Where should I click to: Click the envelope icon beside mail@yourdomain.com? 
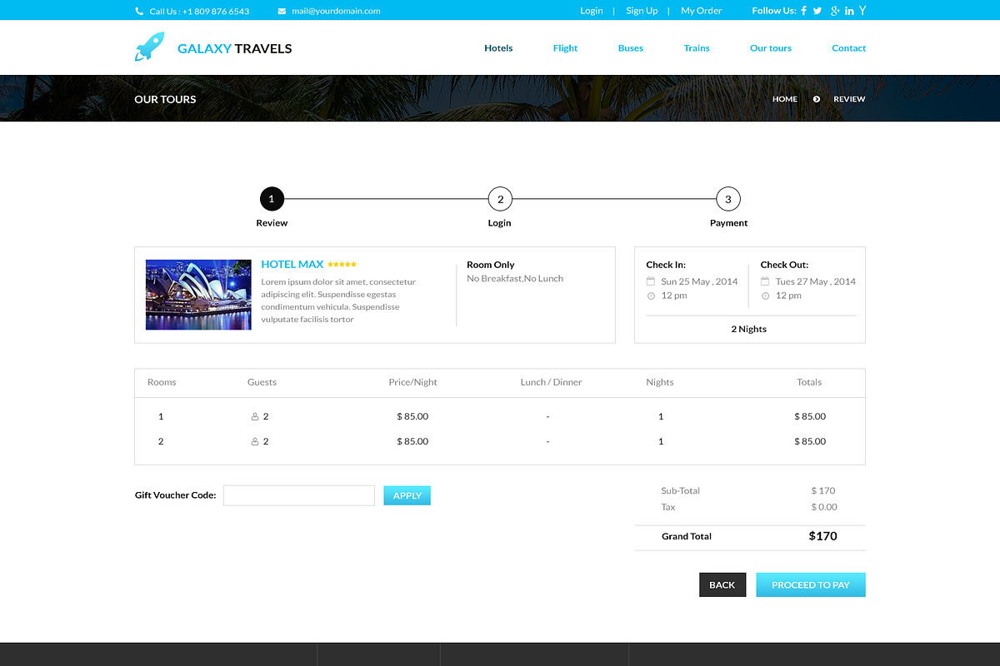pos(282,11)
